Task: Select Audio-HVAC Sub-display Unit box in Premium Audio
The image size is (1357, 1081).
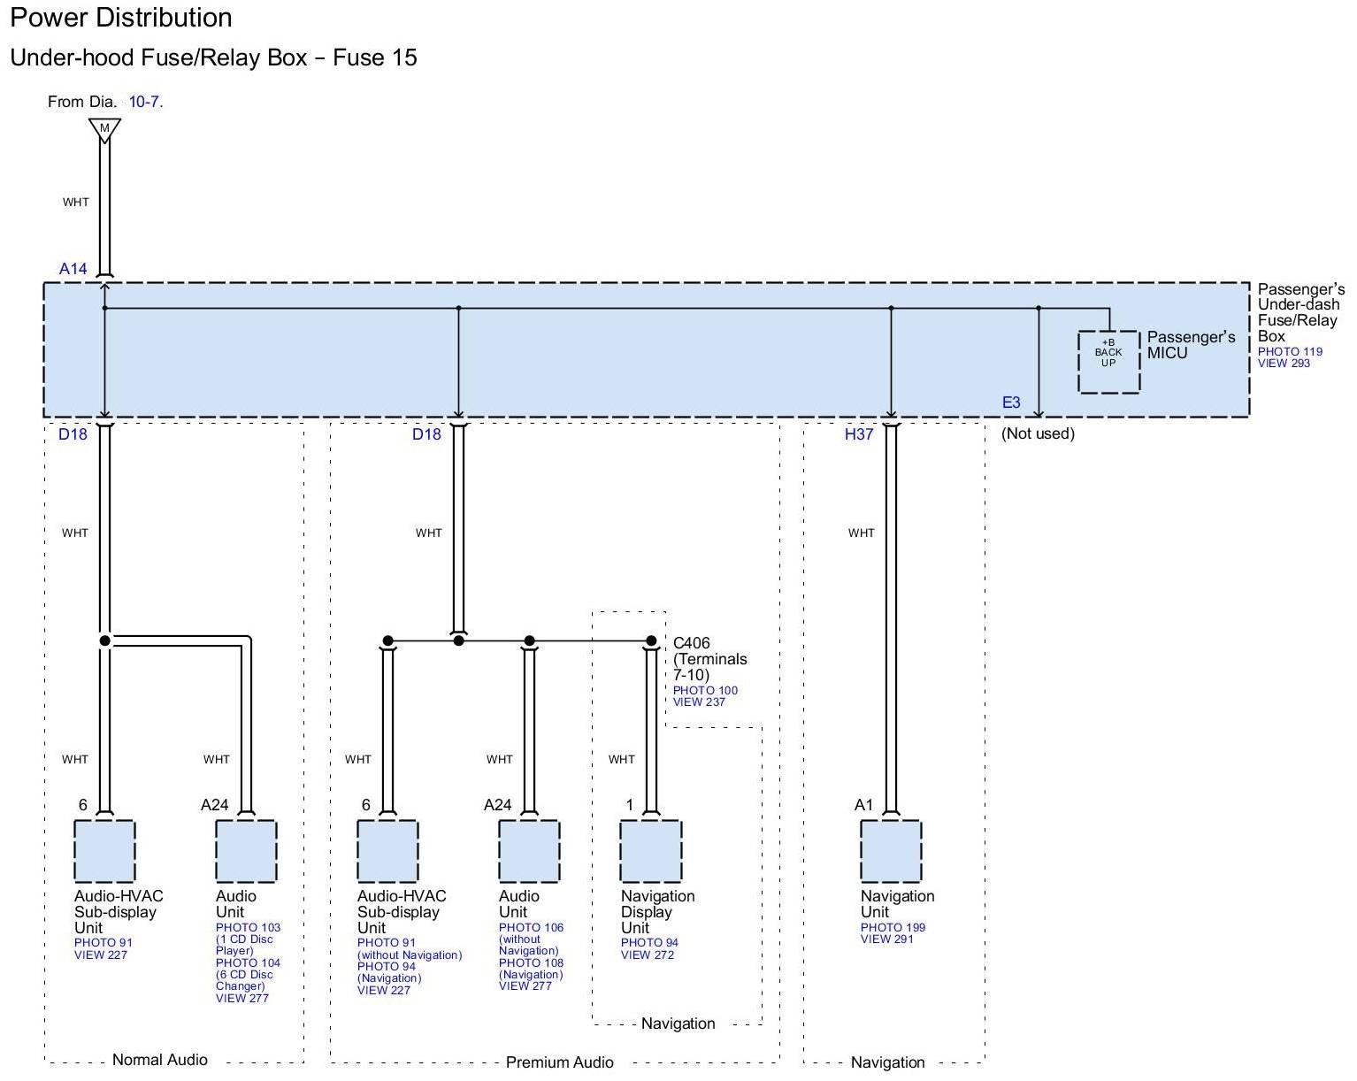Action: coord(387,851)
